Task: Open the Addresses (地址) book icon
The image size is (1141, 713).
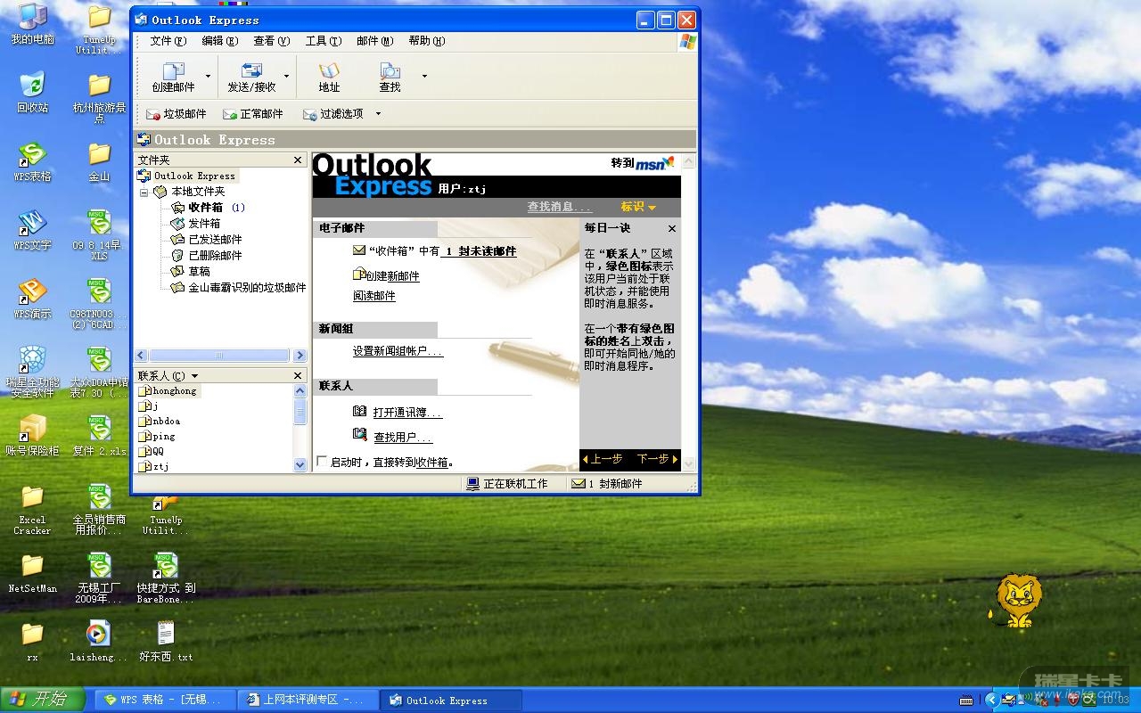Action: tap(329, 71)
